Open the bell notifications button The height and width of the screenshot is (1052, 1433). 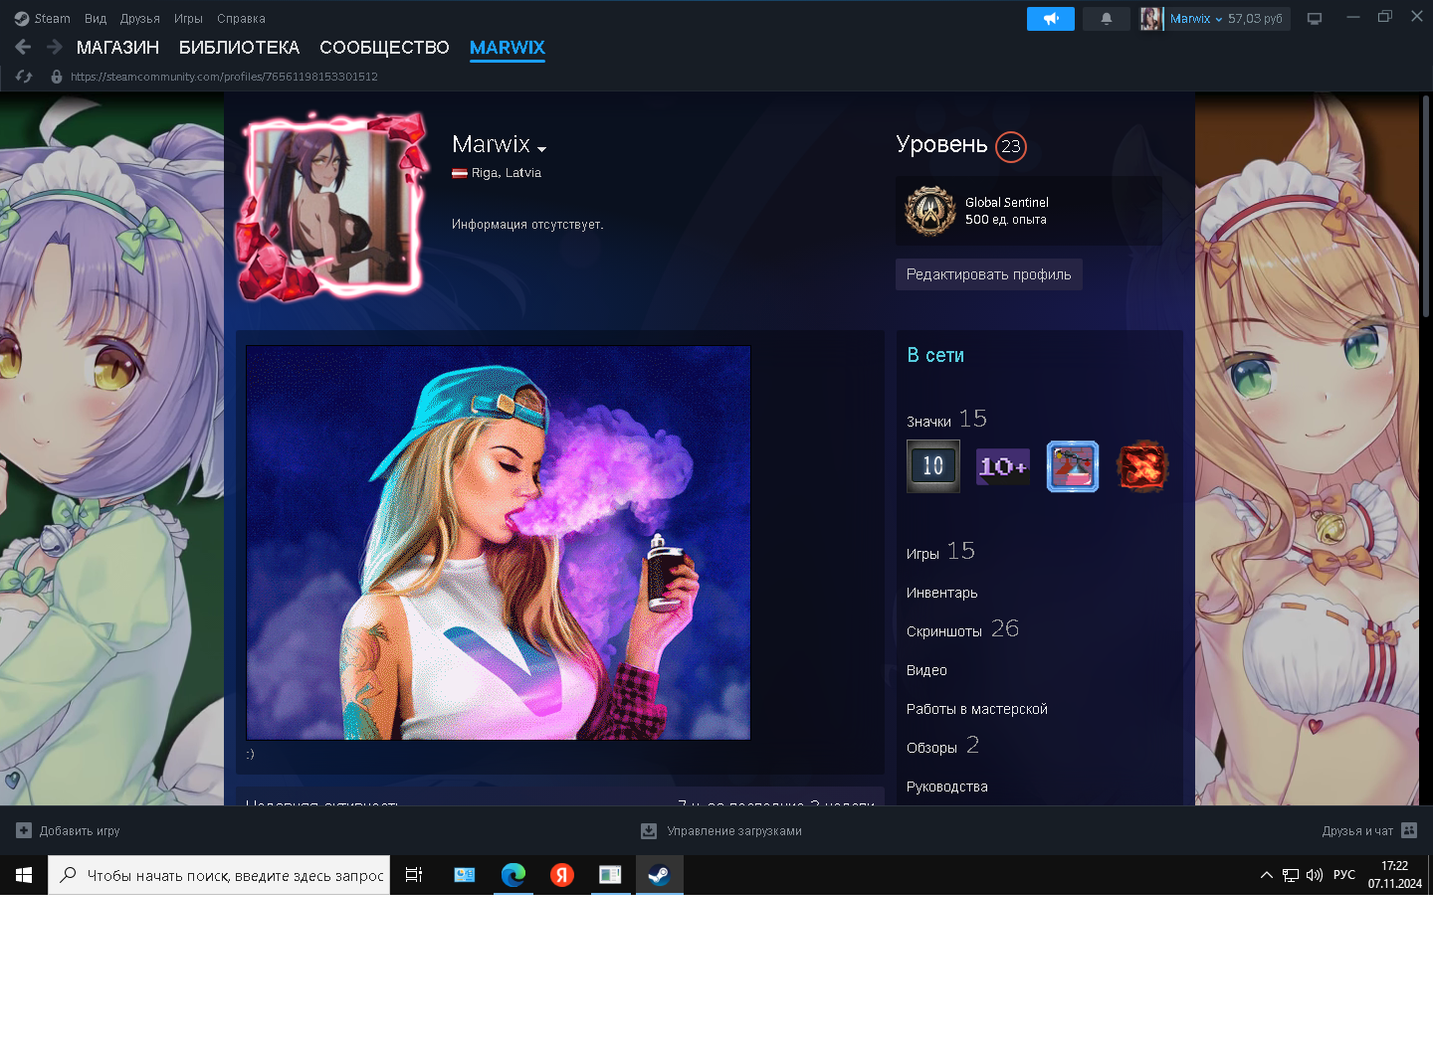(1107, 19)
